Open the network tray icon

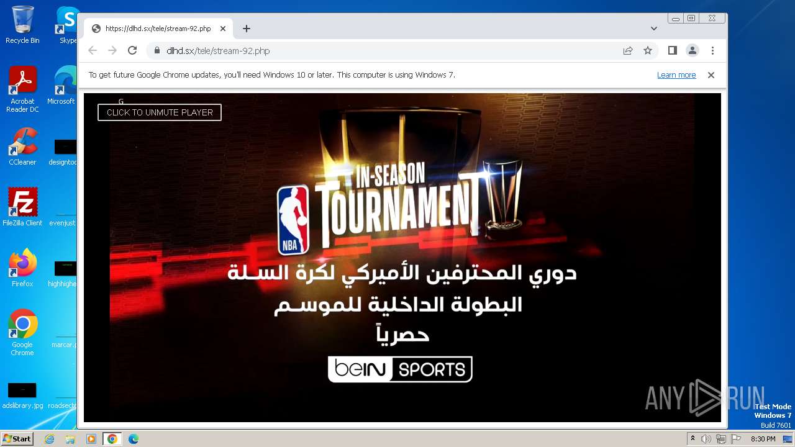tap(720, 439)
